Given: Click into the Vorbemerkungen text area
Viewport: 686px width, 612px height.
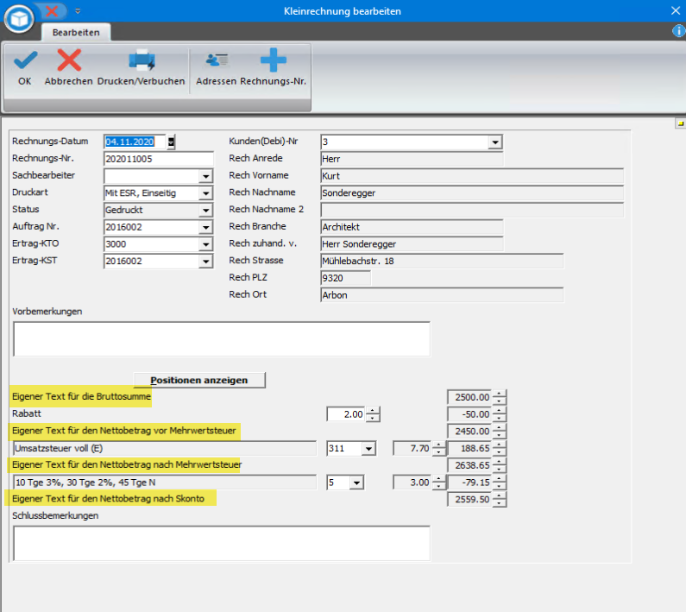Looking at the screenshot, I should click(x=222, y=339).
